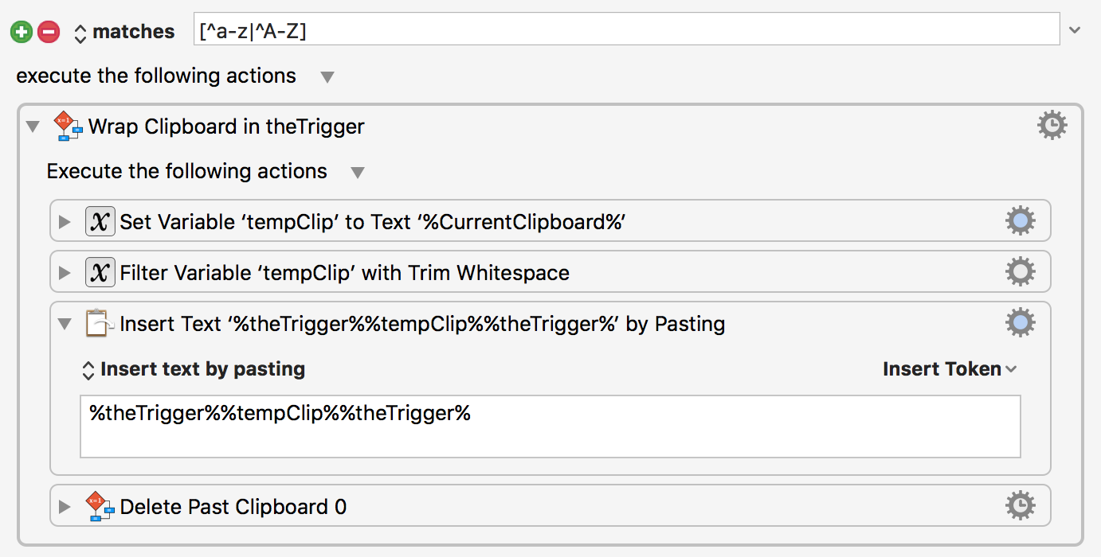Open the Insert text by pasting popup
Image resolution: width=1101 pixels, height=557 pixels.
[x=194, y=369]
